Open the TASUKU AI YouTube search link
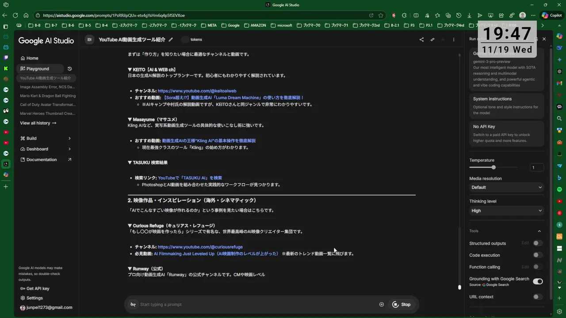 pos(190,178)
